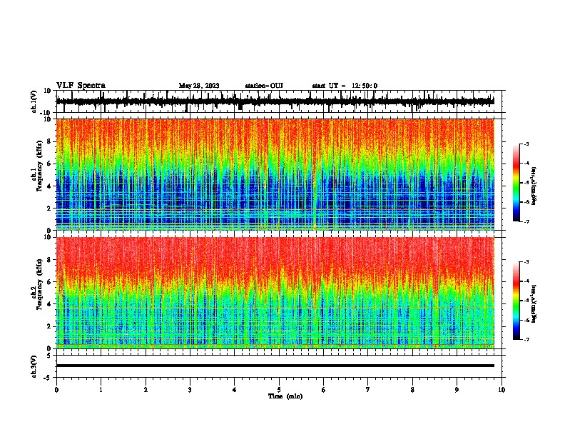Click the flat ch.3 voltage trace line
Screen dimensions: 565x437
point(275,366)
